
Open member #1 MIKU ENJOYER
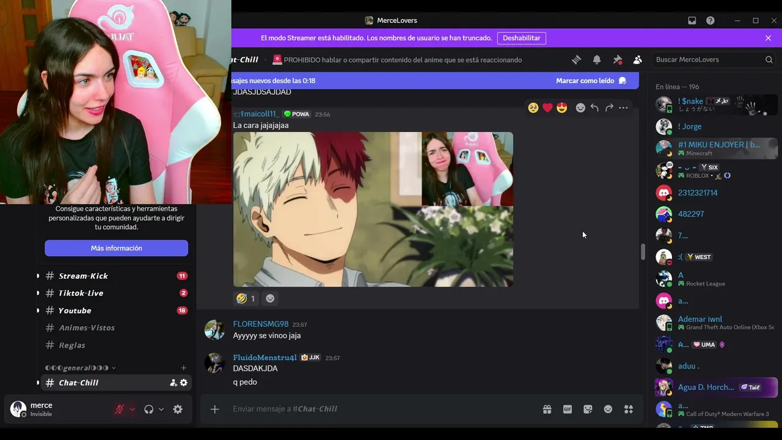click(716, 148)
